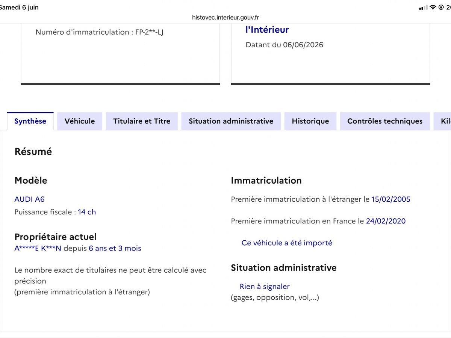451x338 pixels.
Task: Open the Contrôles techniques tab
Action: [385, 121]
